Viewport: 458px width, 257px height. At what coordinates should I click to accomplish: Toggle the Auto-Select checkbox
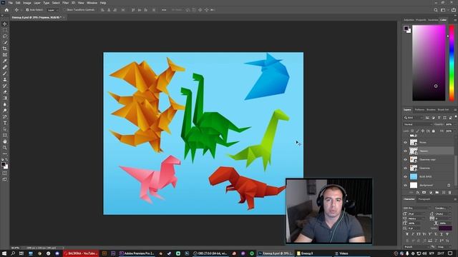(x=27, y=10)
